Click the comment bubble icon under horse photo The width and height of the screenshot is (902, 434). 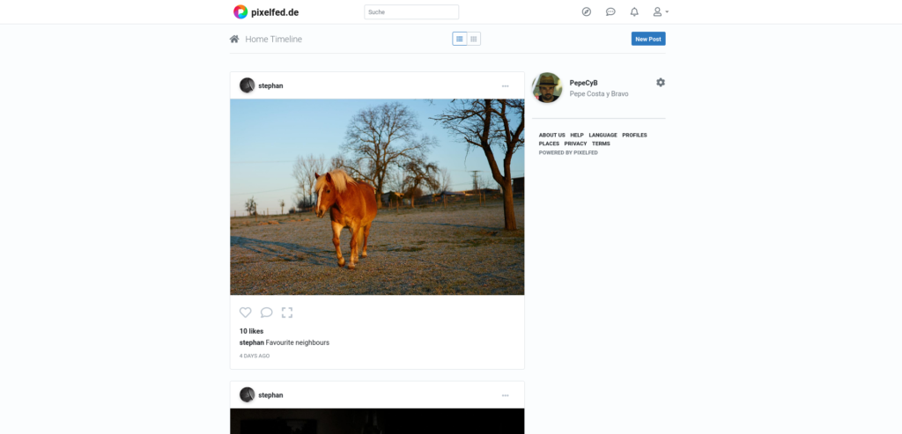point(266,313)
